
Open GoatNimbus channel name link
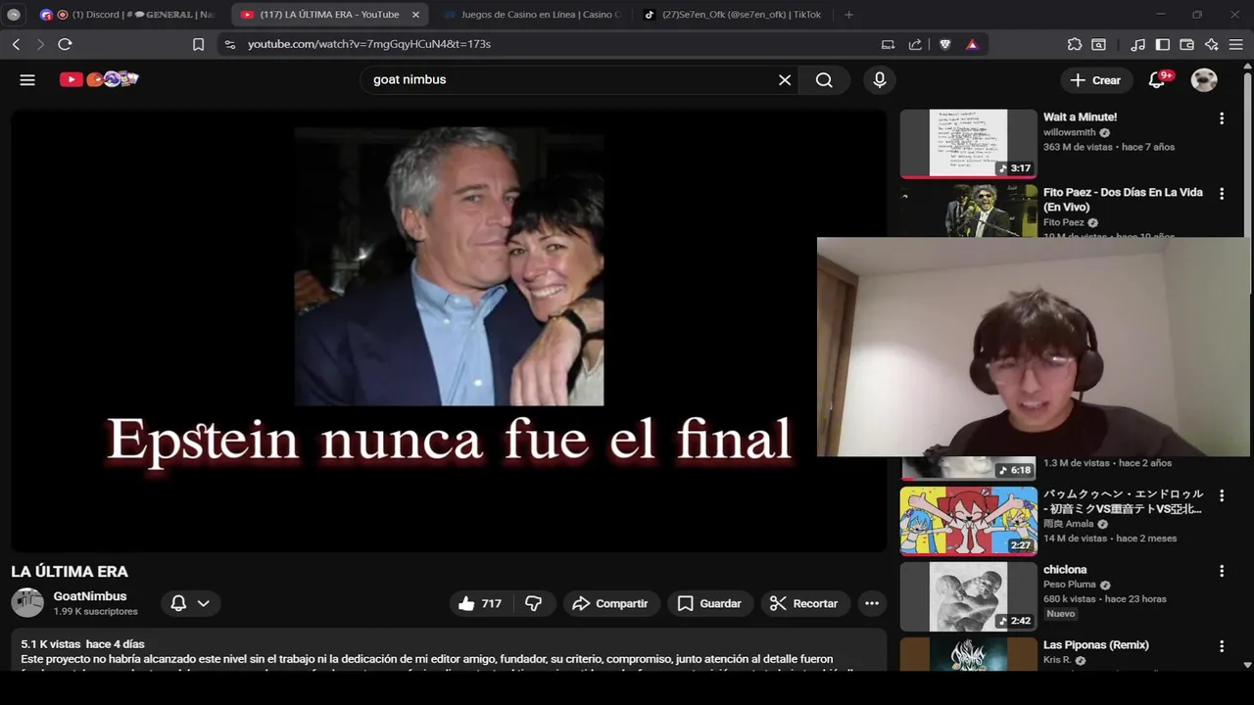point(90,596)
